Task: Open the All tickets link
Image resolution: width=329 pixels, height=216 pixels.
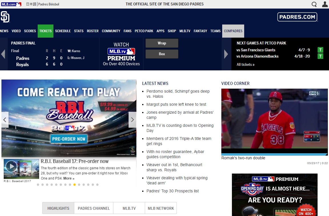Action: click(x=246, y=65)
